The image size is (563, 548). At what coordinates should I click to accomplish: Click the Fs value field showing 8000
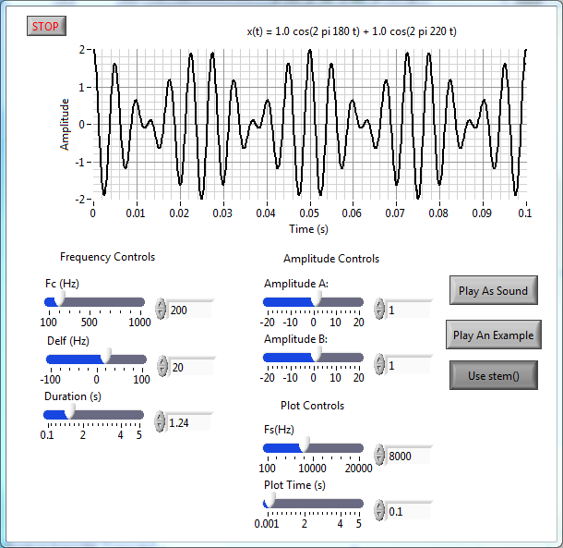408,456
